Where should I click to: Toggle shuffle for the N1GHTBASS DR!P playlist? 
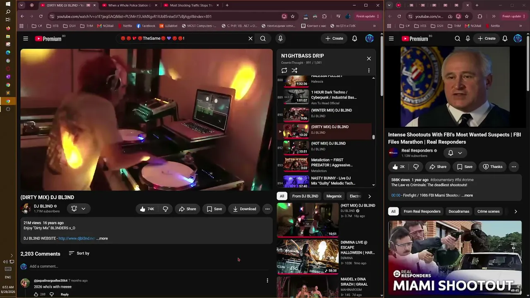(x=294, y=70)
